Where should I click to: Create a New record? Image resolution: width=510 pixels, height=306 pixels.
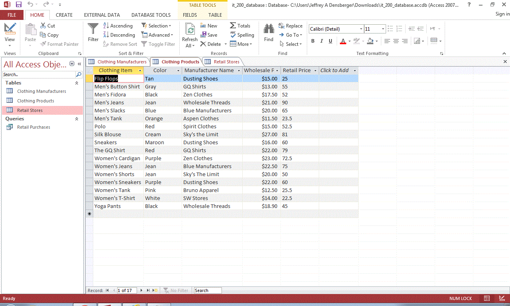[208, 25]
